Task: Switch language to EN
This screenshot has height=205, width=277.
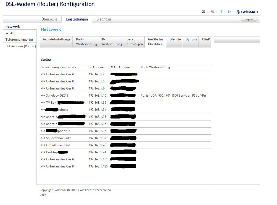Action: [229, 12]
